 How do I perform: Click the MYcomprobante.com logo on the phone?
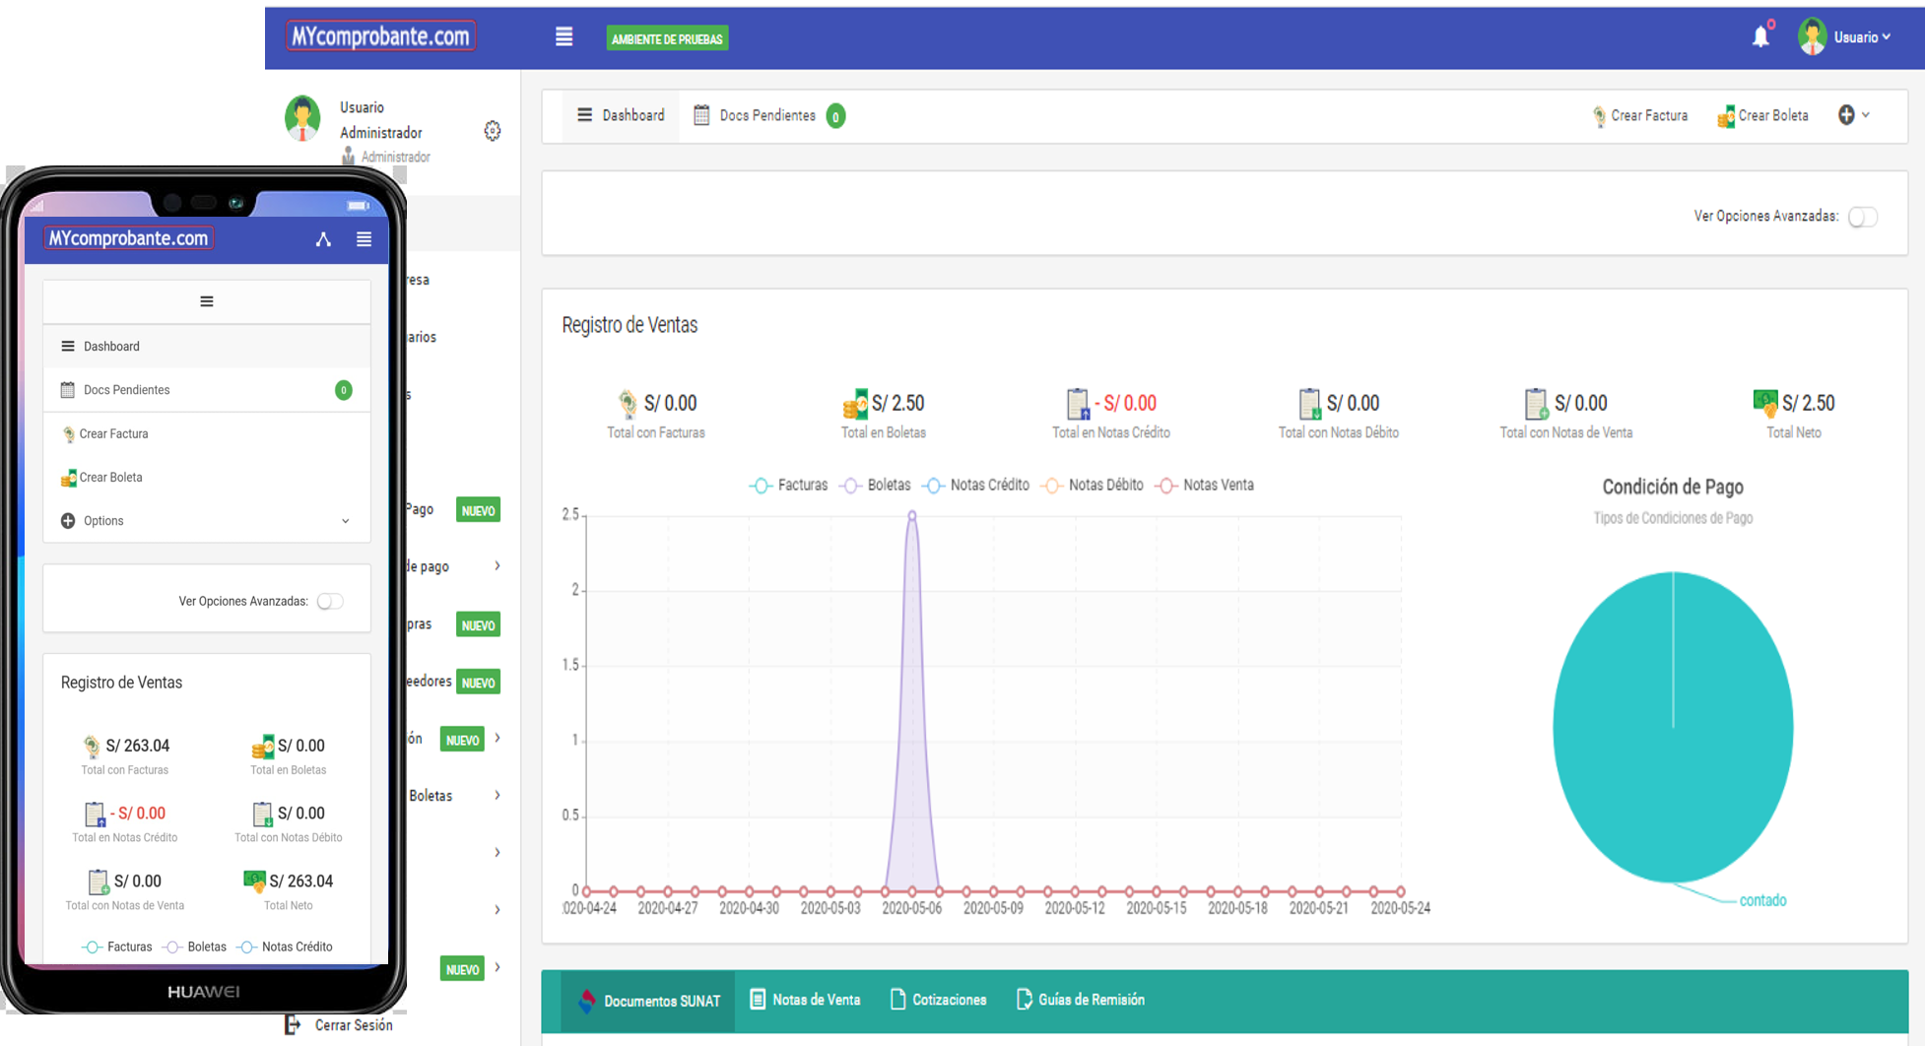(x=128, y=238)
